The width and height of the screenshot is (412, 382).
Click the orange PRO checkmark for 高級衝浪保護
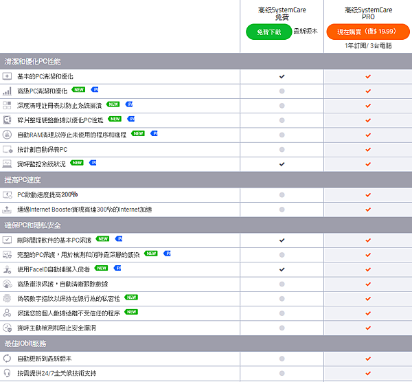click(x=368, y=284)
